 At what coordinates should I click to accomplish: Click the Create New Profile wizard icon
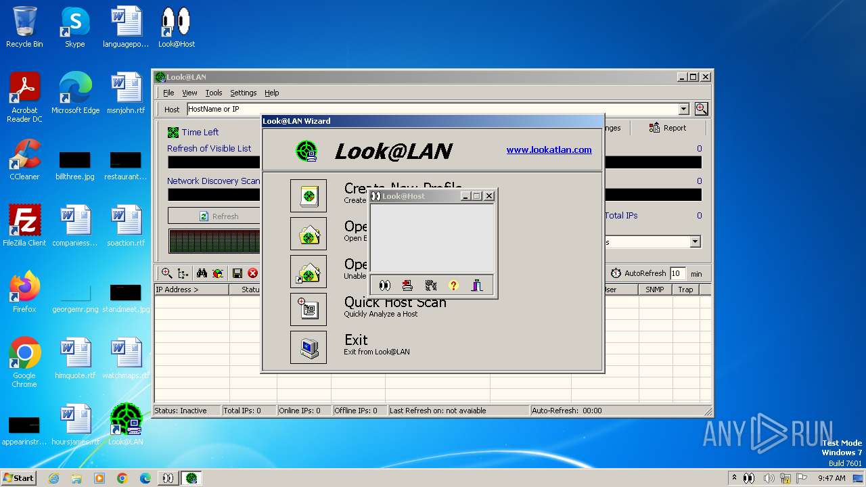[309, 195]
